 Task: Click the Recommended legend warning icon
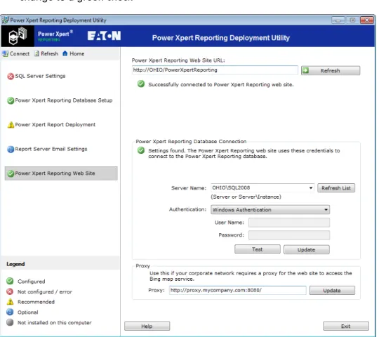click(10, 302)
